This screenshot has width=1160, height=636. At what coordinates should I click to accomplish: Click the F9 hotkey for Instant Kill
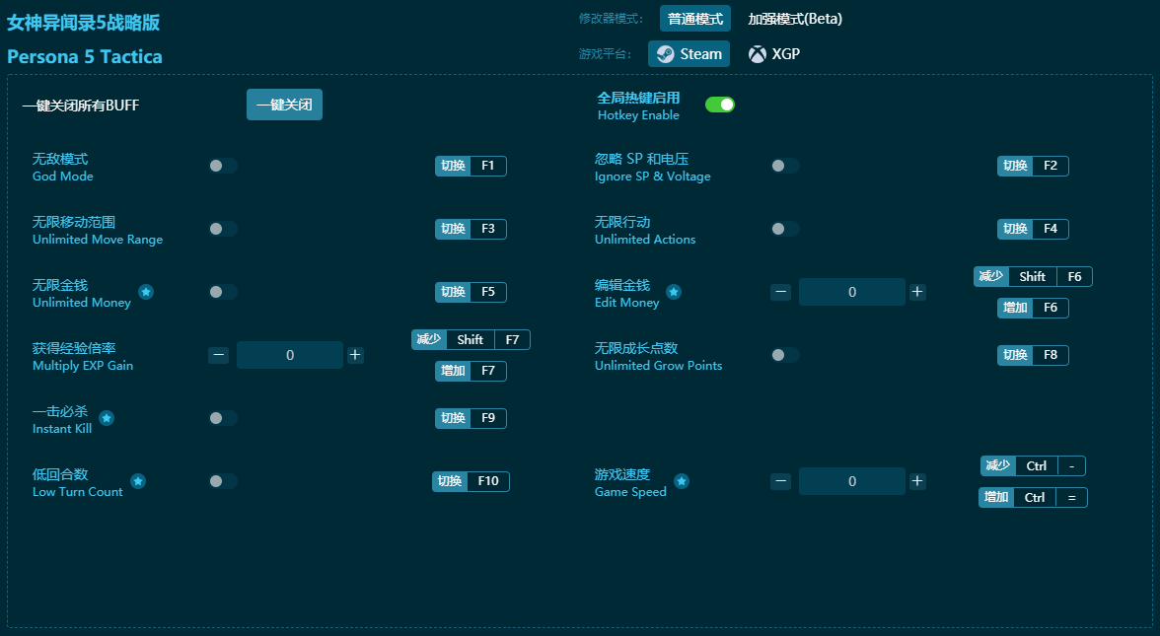471,418
